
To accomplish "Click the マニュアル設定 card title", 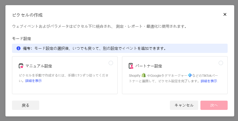I will [39, 66].
